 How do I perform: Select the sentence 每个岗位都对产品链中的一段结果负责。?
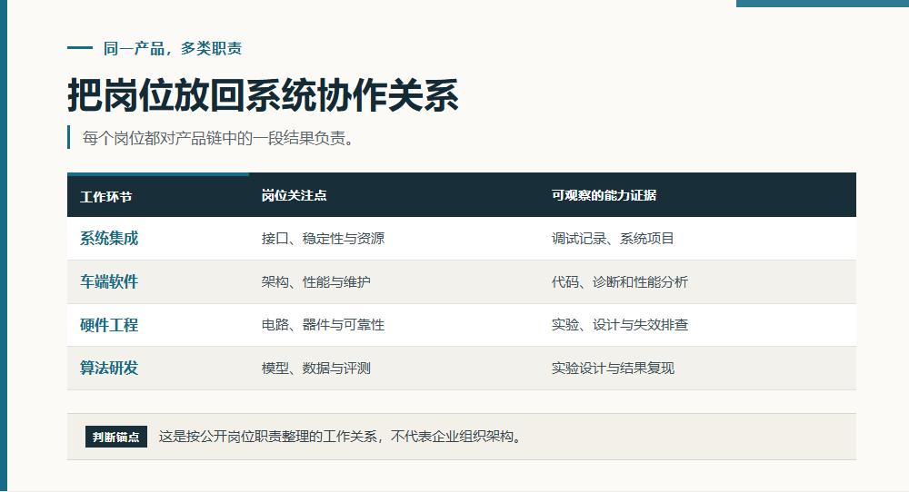click(218, 138)
